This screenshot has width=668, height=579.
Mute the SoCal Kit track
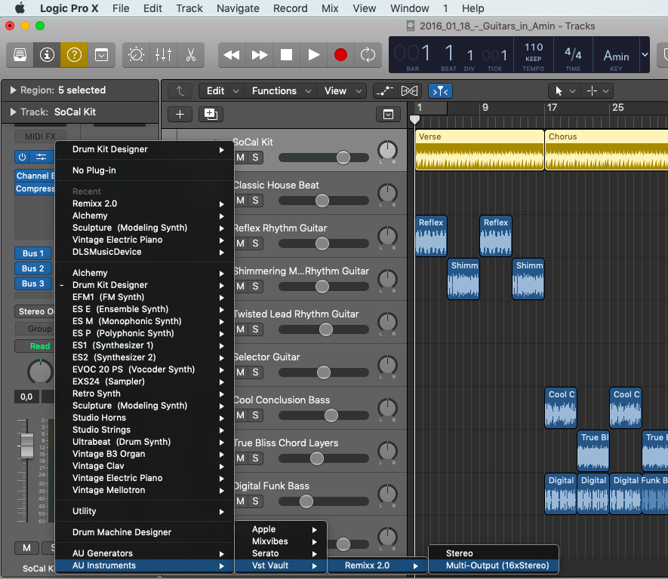(x=241, y=158)
